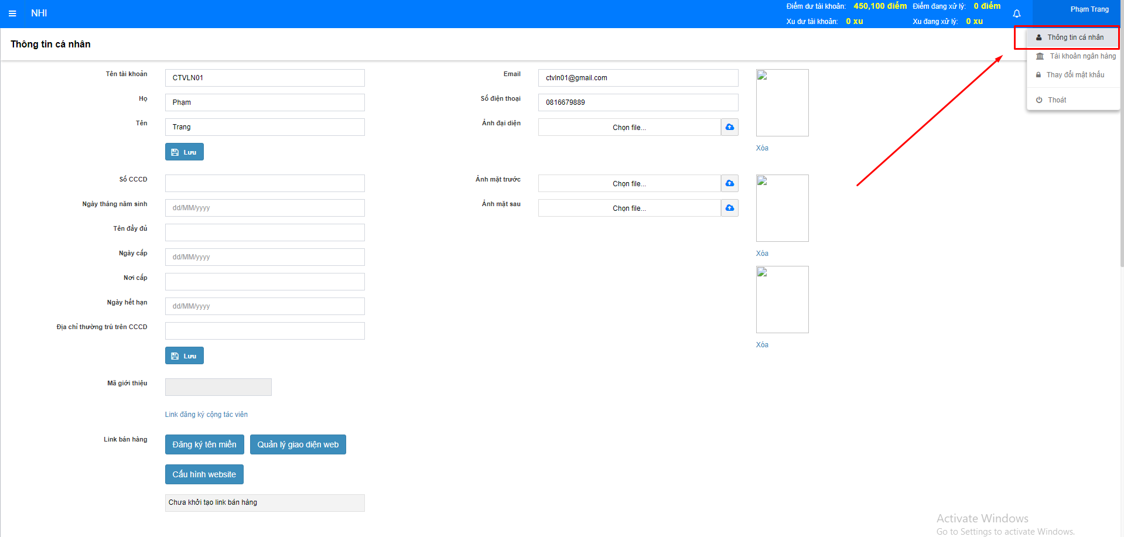
Task: Click the back ID image preview thumbnail
Action: coord(782,300)
